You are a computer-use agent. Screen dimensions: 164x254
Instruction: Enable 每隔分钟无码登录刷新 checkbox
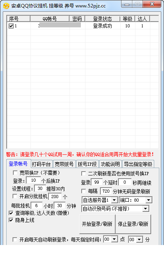(84, 191)
